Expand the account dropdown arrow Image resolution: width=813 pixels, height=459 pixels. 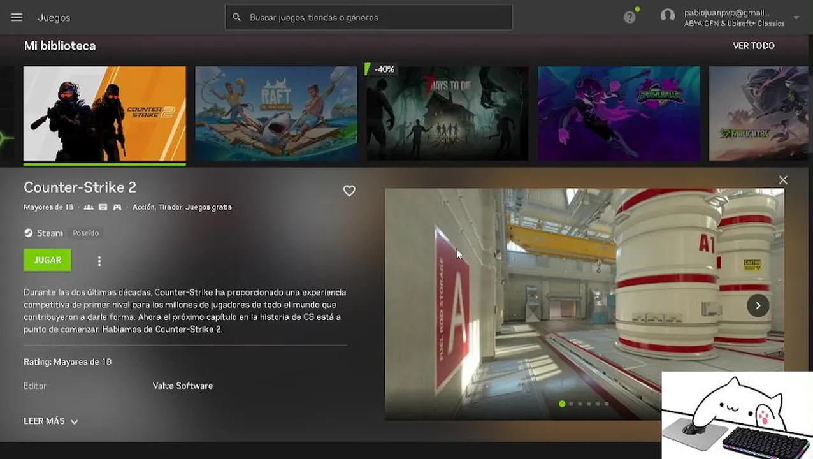pyautogui.click(x=796, y=17)
